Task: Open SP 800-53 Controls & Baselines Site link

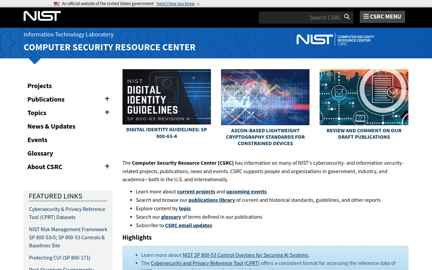Action: pyautogui.click(x=67, y=242)
